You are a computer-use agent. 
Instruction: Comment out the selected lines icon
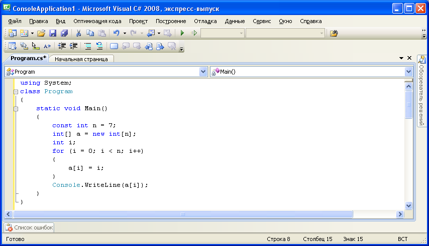88,46
